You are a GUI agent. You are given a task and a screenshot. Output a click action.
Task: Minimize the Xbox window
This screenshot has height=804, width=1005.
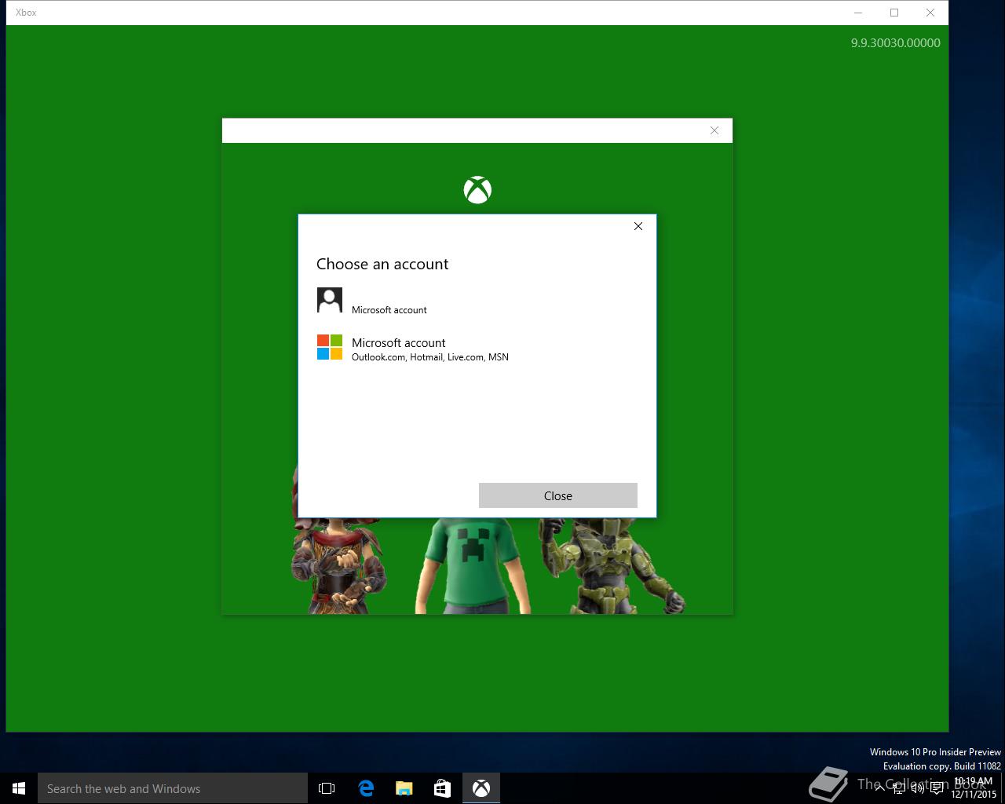858,13
